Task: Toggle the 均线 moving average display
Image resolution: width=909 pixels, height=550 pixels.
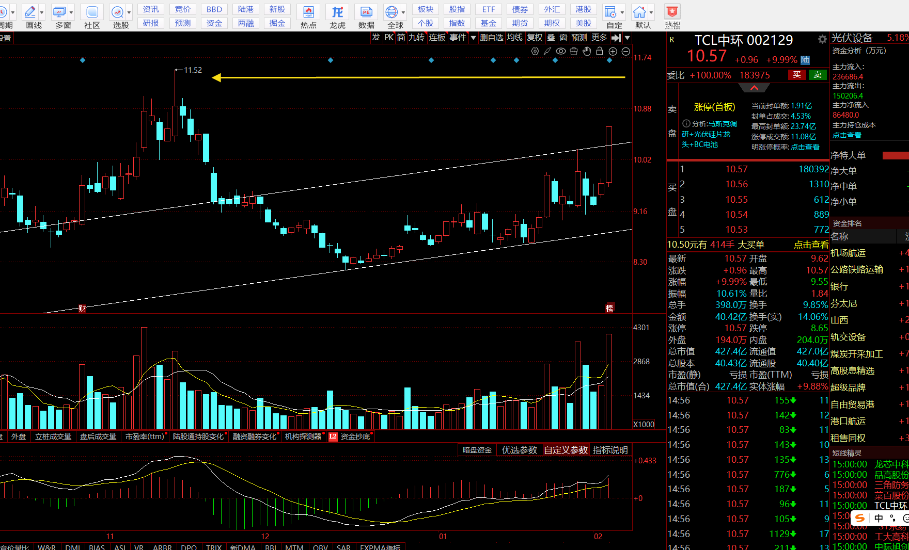Action: pyautogui.click(x=514, y=38)
